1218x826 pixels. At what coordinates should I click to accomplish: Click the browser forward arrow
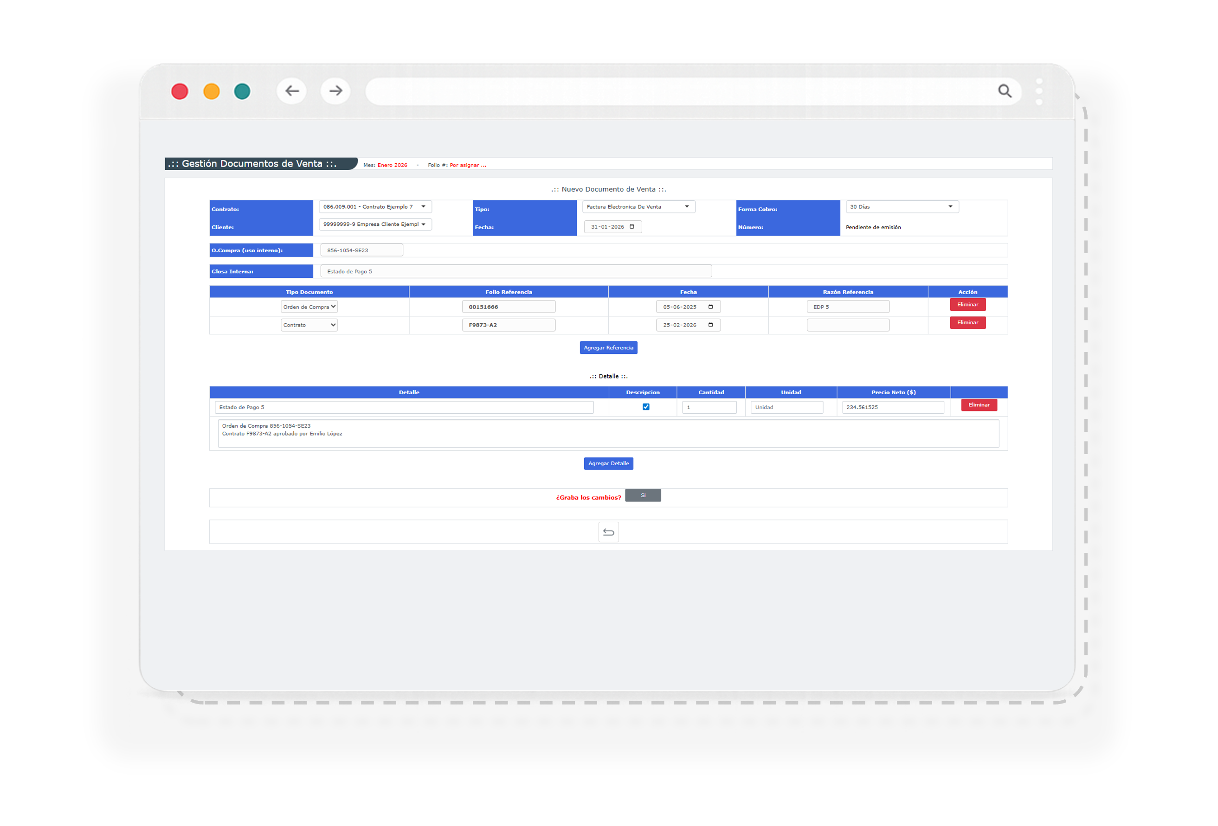(335, 91)
